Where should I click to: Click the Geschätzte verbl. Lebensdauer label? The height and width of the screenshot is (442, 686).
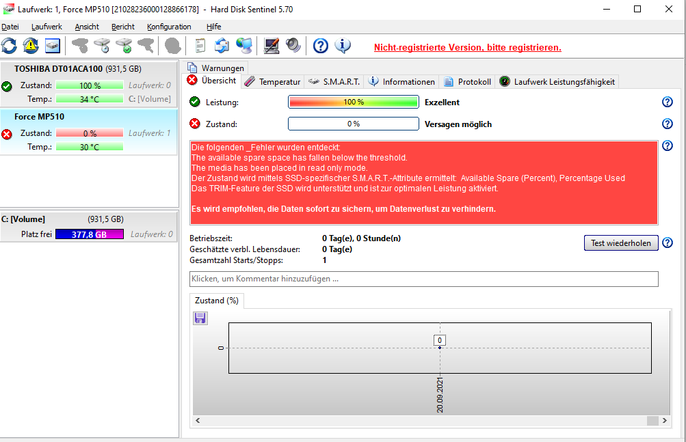point(245,249)
